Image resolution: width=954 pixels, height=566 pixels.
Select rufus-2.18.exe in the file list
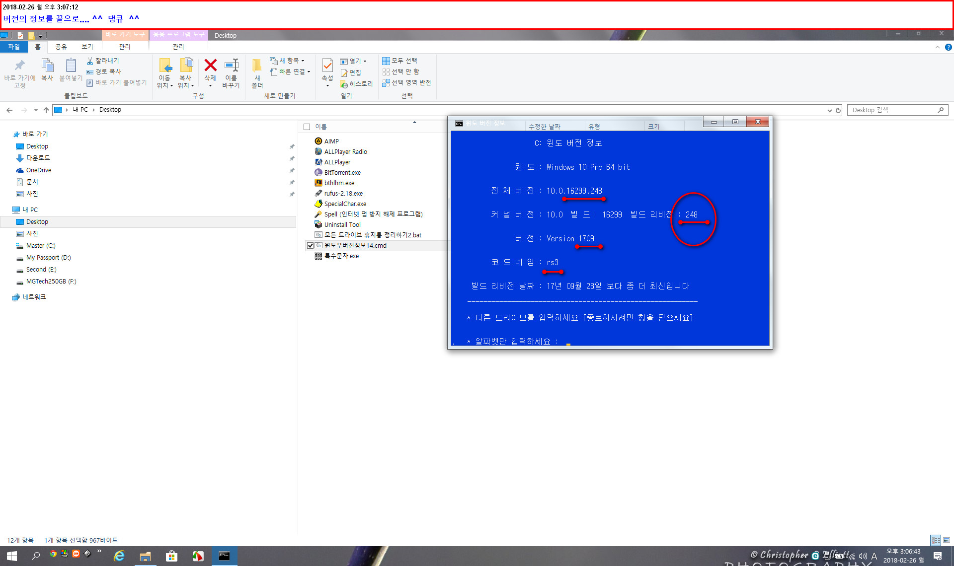point(338,194)
